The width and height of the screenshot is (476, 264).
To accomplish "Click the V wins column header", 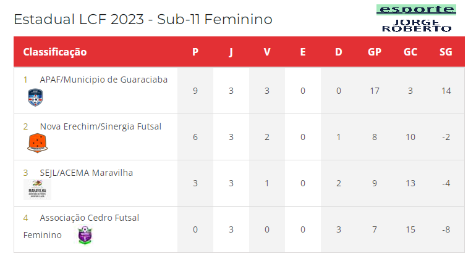I will pyautogui.click(x=267, y=52).
